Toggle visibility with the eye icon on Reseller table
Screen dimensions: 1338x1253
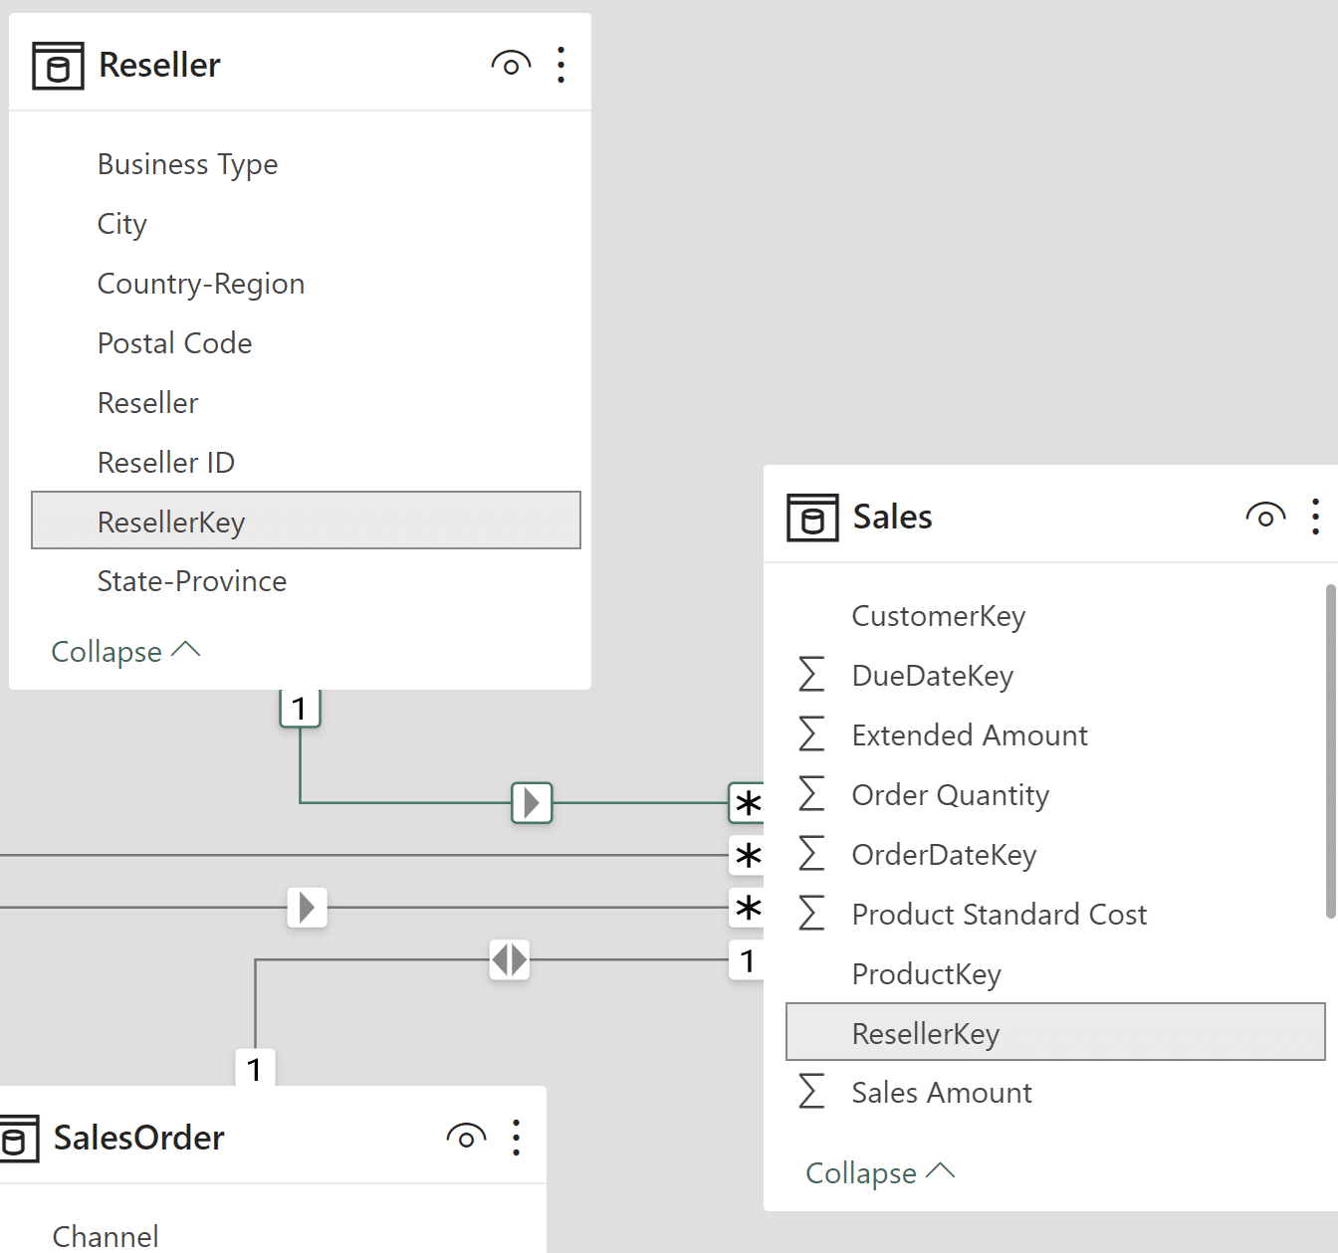pos(510,64)
